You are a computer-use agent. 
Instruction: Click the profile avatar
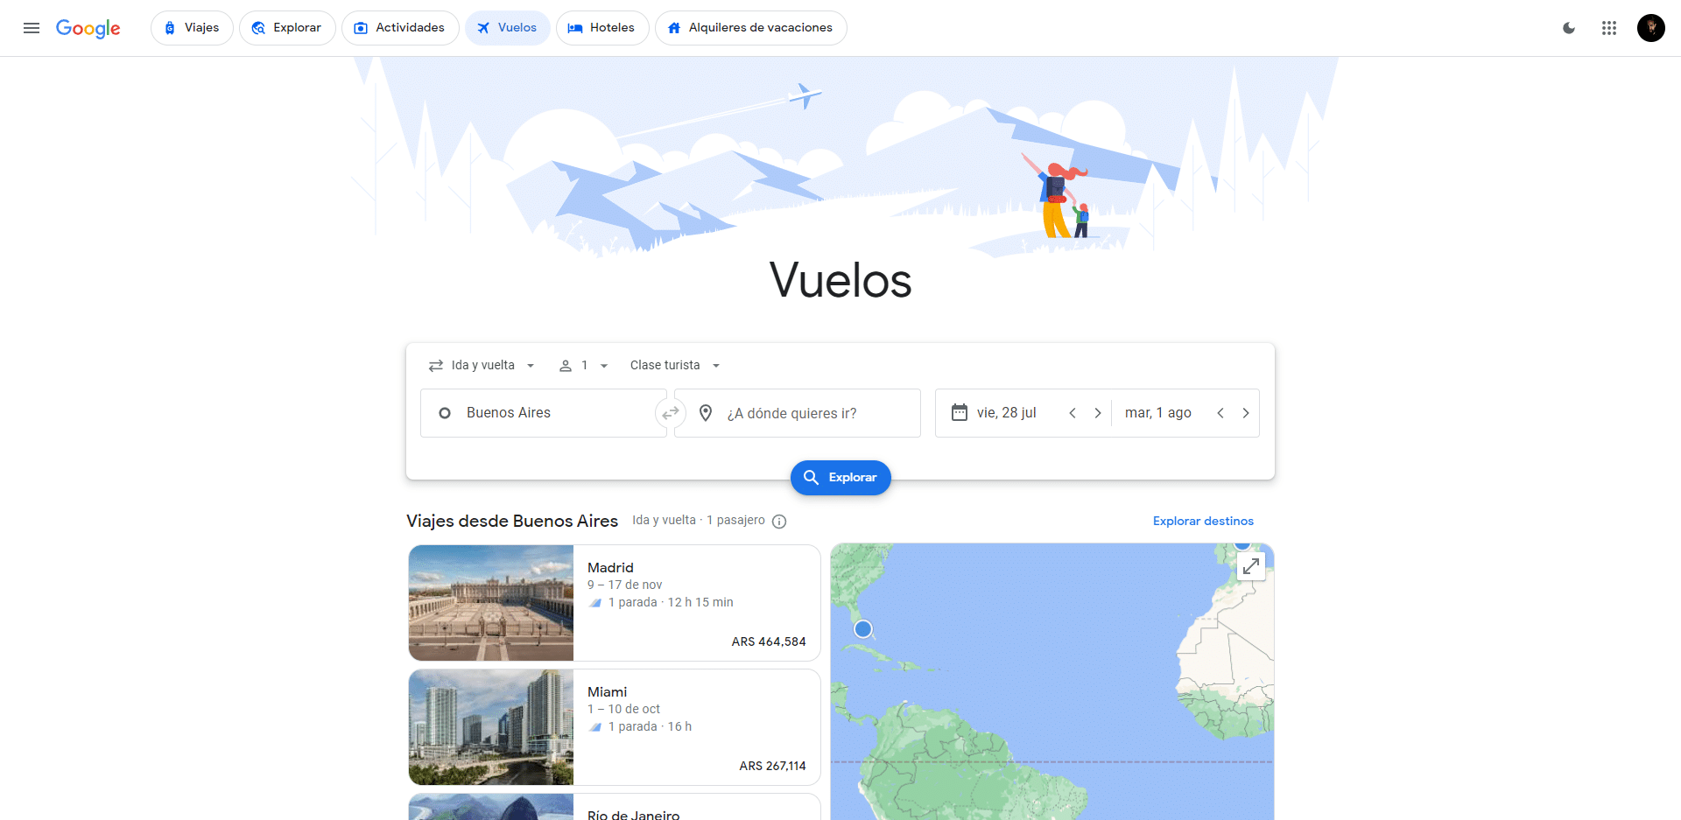coord(1651,28)
